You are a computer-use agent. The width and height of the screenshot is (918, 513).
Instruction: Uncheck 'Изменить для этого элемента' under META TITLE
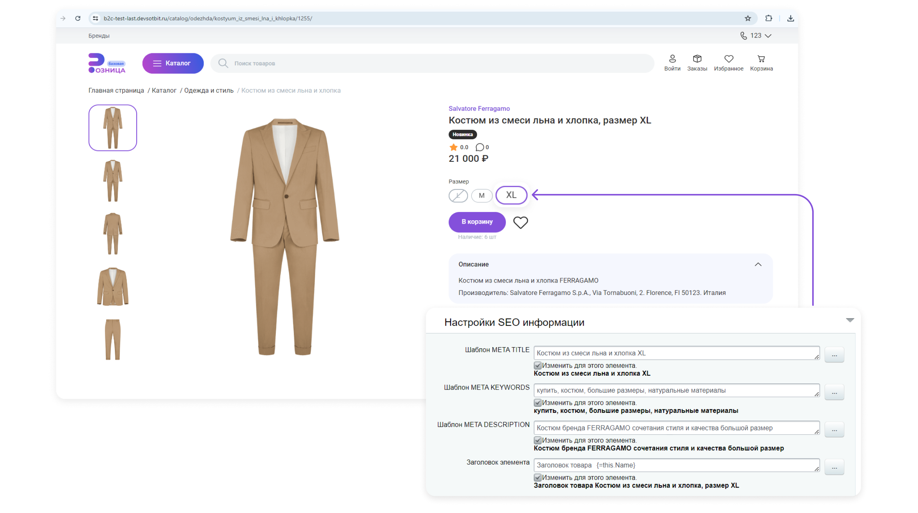[537, 366]
